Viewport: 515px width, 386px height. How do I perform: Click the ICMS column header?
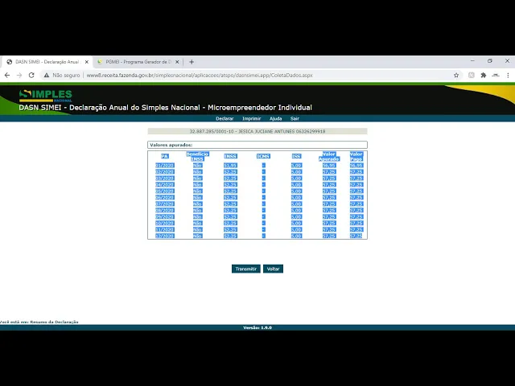263,156
